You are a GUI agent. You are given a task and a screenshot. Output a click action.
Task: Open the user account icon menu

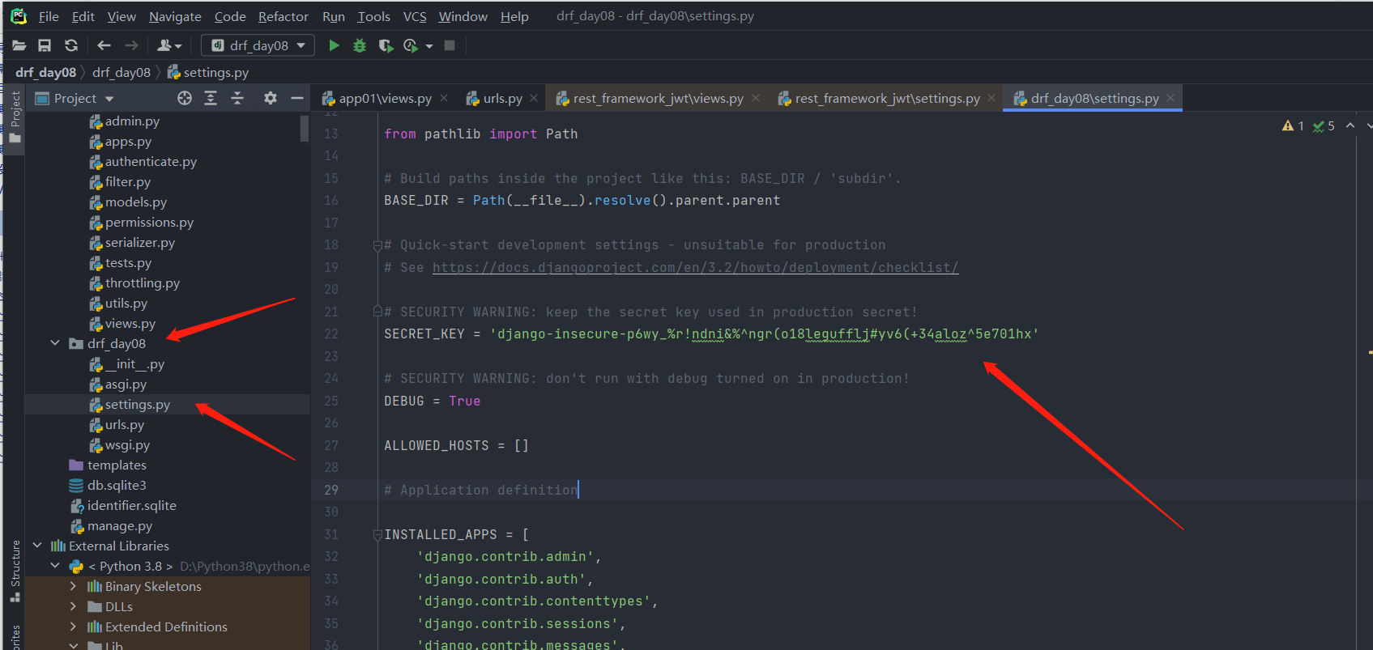click(x=169, y=45)
